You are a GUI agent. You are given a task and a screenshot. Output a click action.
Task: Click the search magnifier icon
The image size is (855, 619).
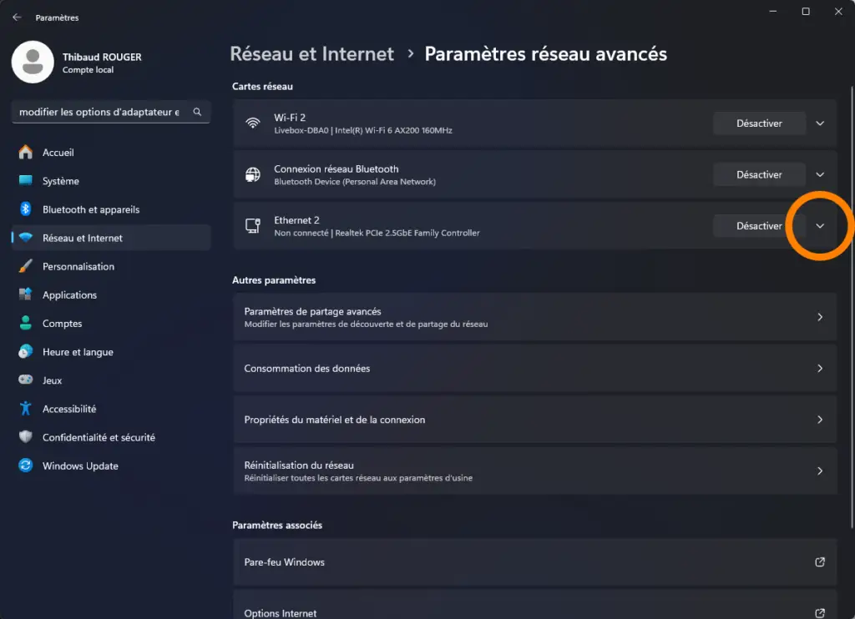pos(197,112)
